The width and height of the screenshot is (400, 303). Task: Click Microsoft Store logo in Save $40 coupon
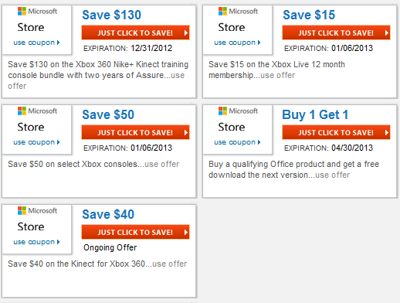37,219
